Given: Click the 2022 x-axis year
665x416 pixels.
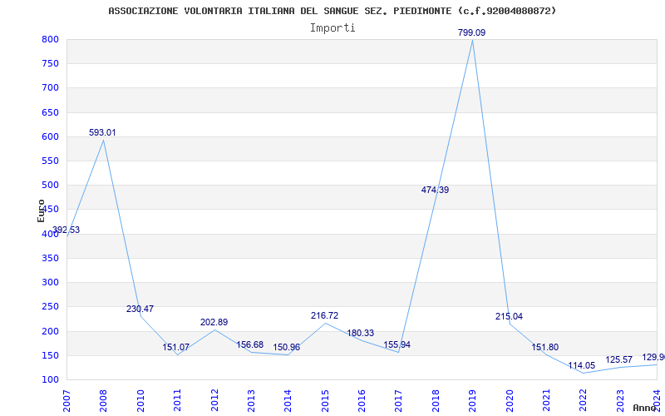Looking at the screenshot, I should pos(584,401).
